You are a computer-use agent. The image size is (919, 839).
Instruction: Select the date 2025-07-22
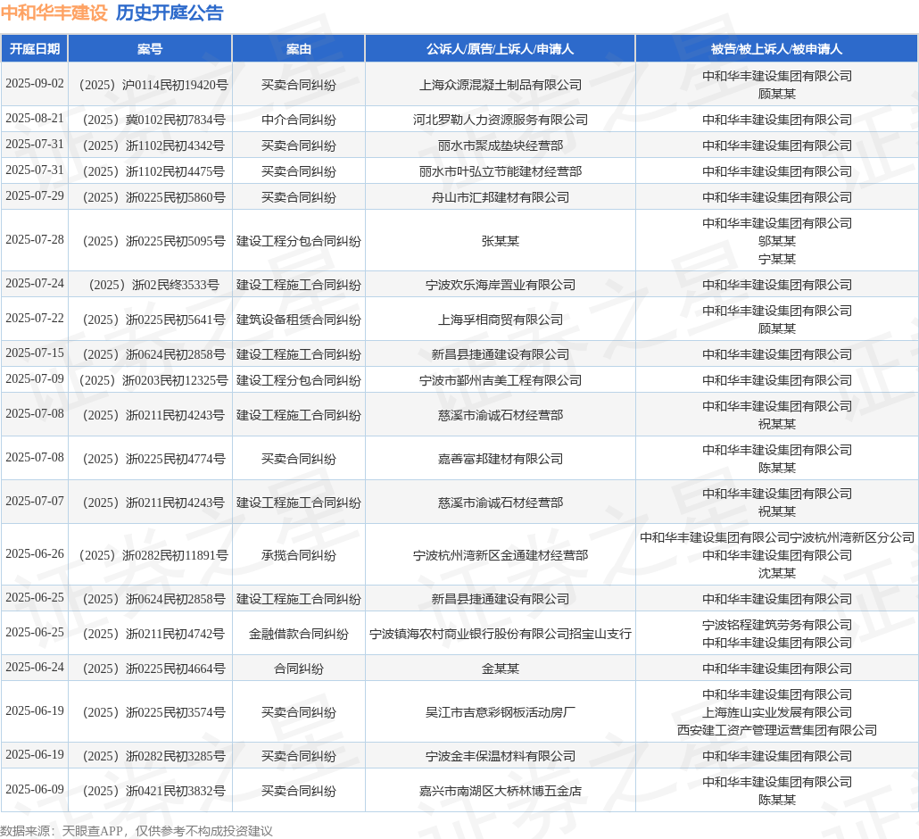click(35, 318)
